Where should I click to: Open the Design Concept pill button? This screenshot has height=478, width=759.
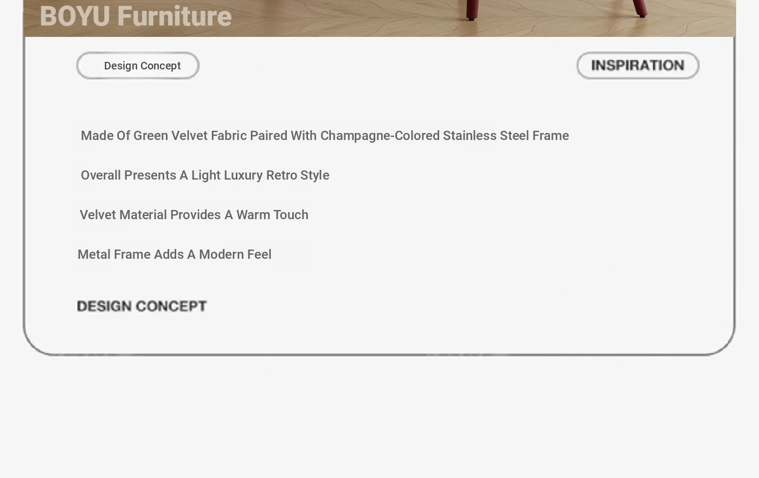(x=138, y=66)
